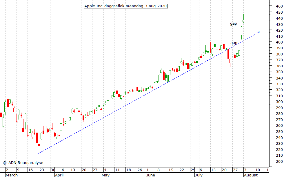Viewport: 284px width, 177px height.
Task: Click the '30' date label before April
Action: pos(53,170)
